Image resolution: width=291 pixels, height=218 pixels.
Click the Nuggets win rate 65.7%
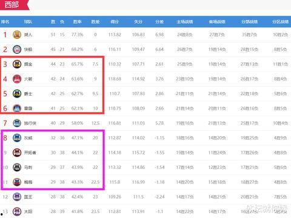pyautogui.click(x=77, y=64)
